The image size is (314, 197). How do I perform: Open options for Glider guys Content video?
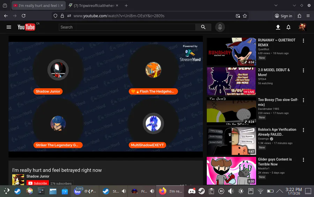[x=304, y=160]
